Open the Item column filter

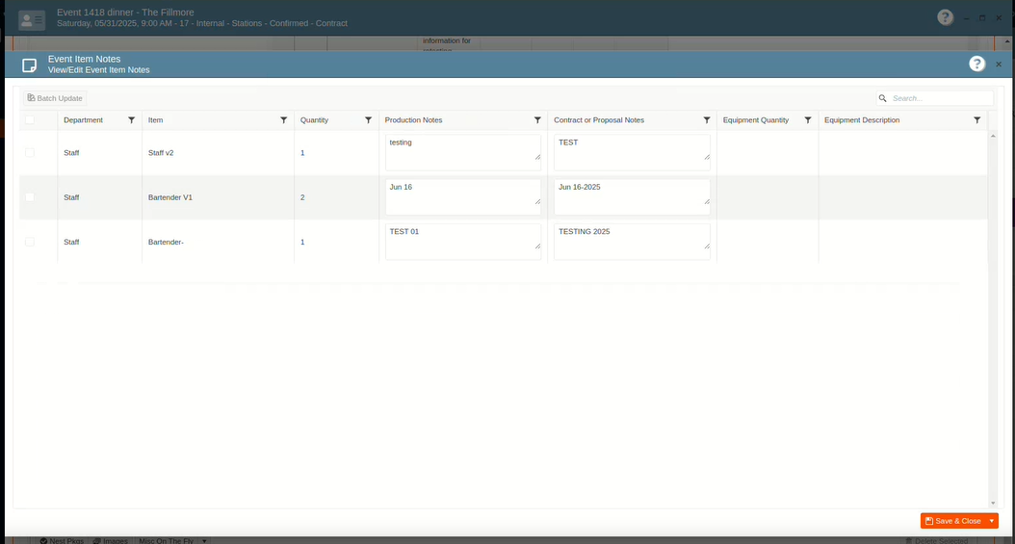click(x=283, y=120)
